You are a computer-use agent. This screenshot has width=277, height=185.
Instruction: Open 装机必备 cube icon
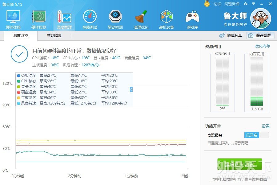coord(167,16)
